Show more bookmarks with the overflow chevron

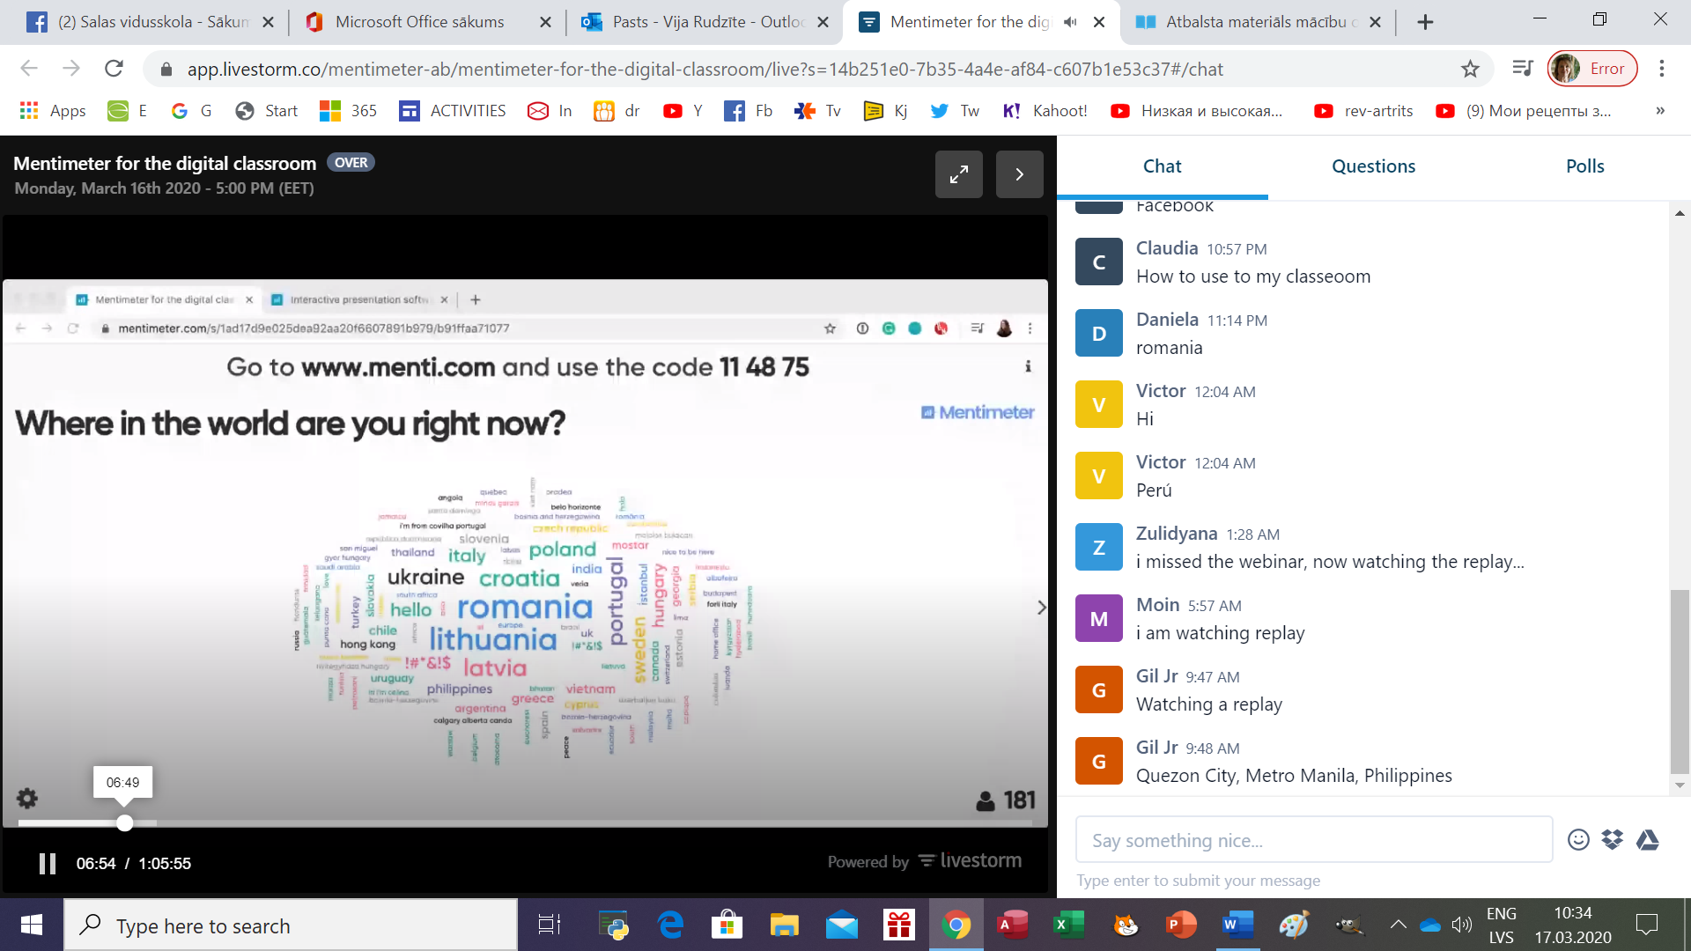[x=1660, y=110]
